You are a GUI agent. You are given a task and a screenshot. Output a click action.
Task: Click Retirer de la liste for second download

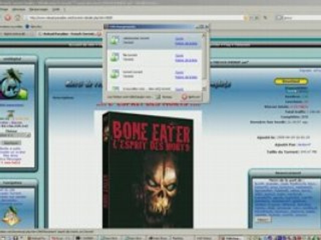(x=186, y=60)
